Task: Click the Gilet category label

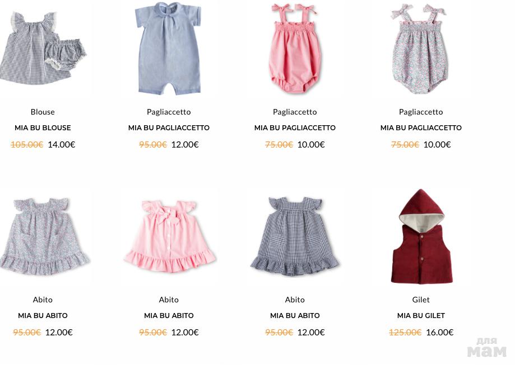Action: coord(421,300)
